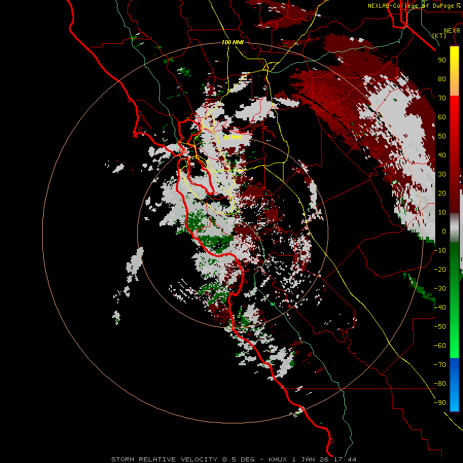Click the 30 value on the velocity scale

(x=442, y=174)
